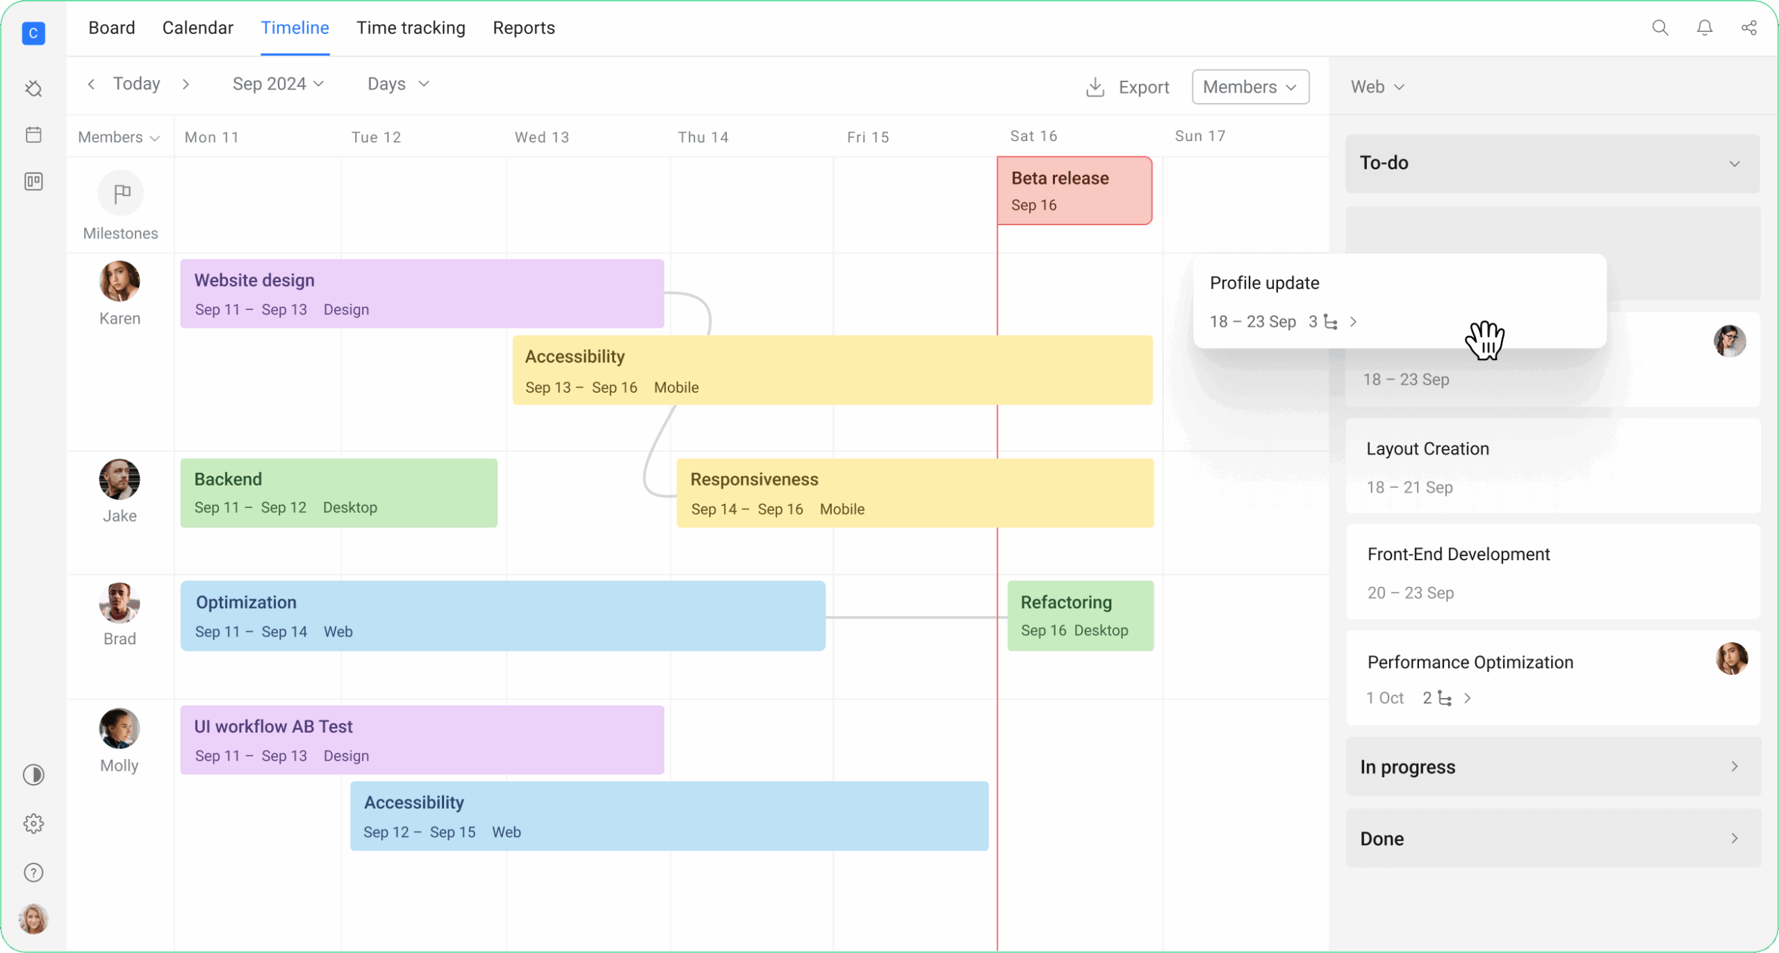Switch to the Board tab
Image resolution: width=1779 pixels, height=953 pixels.
(x=111, y=28)
